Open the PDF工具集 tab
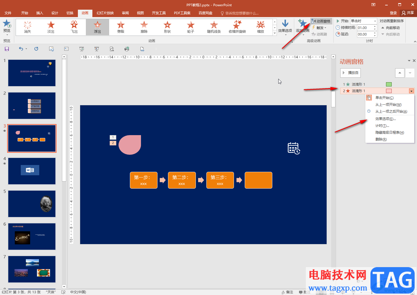417x295 pixels. (x=182, y=13)
